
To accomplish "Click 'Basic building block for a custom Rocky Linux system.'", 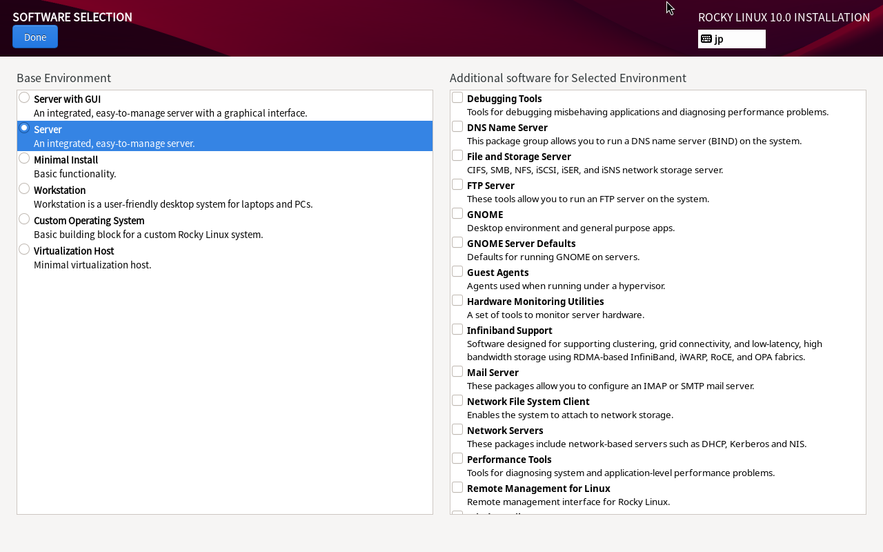I will [148, 235].
